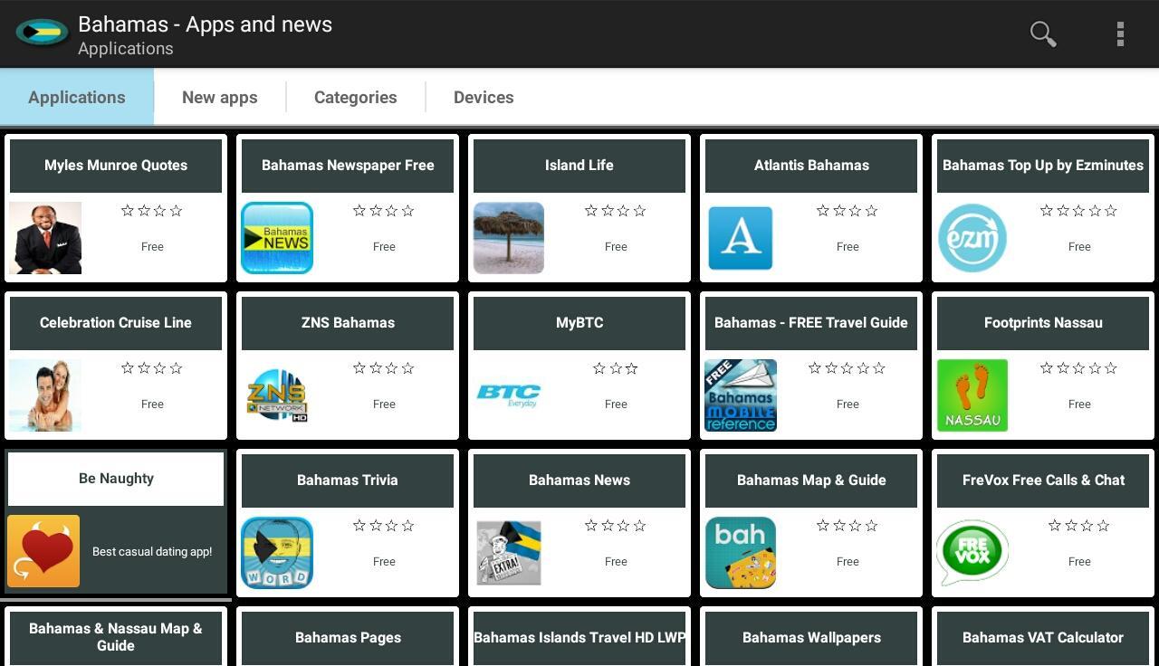The width and height of the screenshot is (1159, 666).
Task: Open Bahamas Mobile Reference free icon
Action: [x=741, y=395]
